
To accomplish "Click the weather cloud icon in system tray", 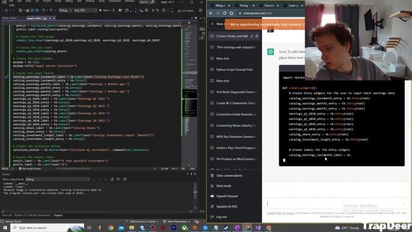I will (337, 227).
